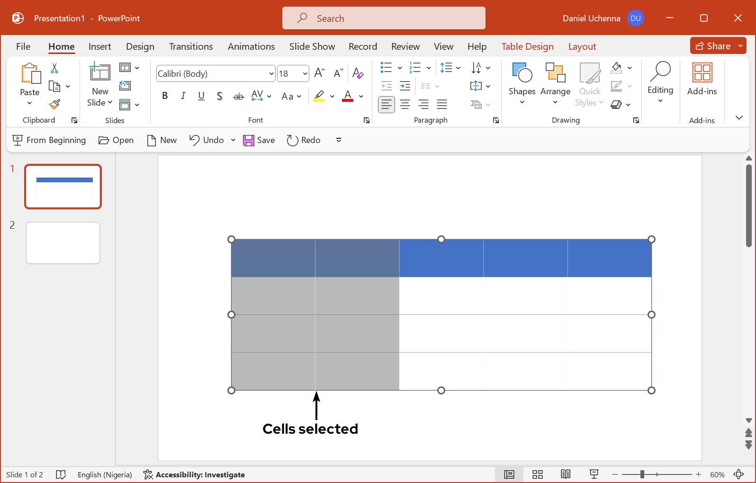This screenshot has height=483, width=756.
Task: Click the Add-ins icon
Action: [x=702, y=80]
